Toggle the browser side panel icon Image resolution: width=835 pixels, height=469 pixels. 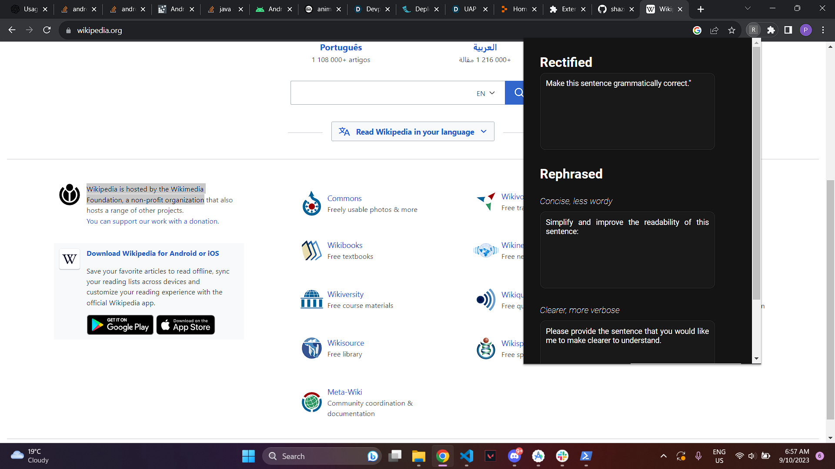coord(788,30)
